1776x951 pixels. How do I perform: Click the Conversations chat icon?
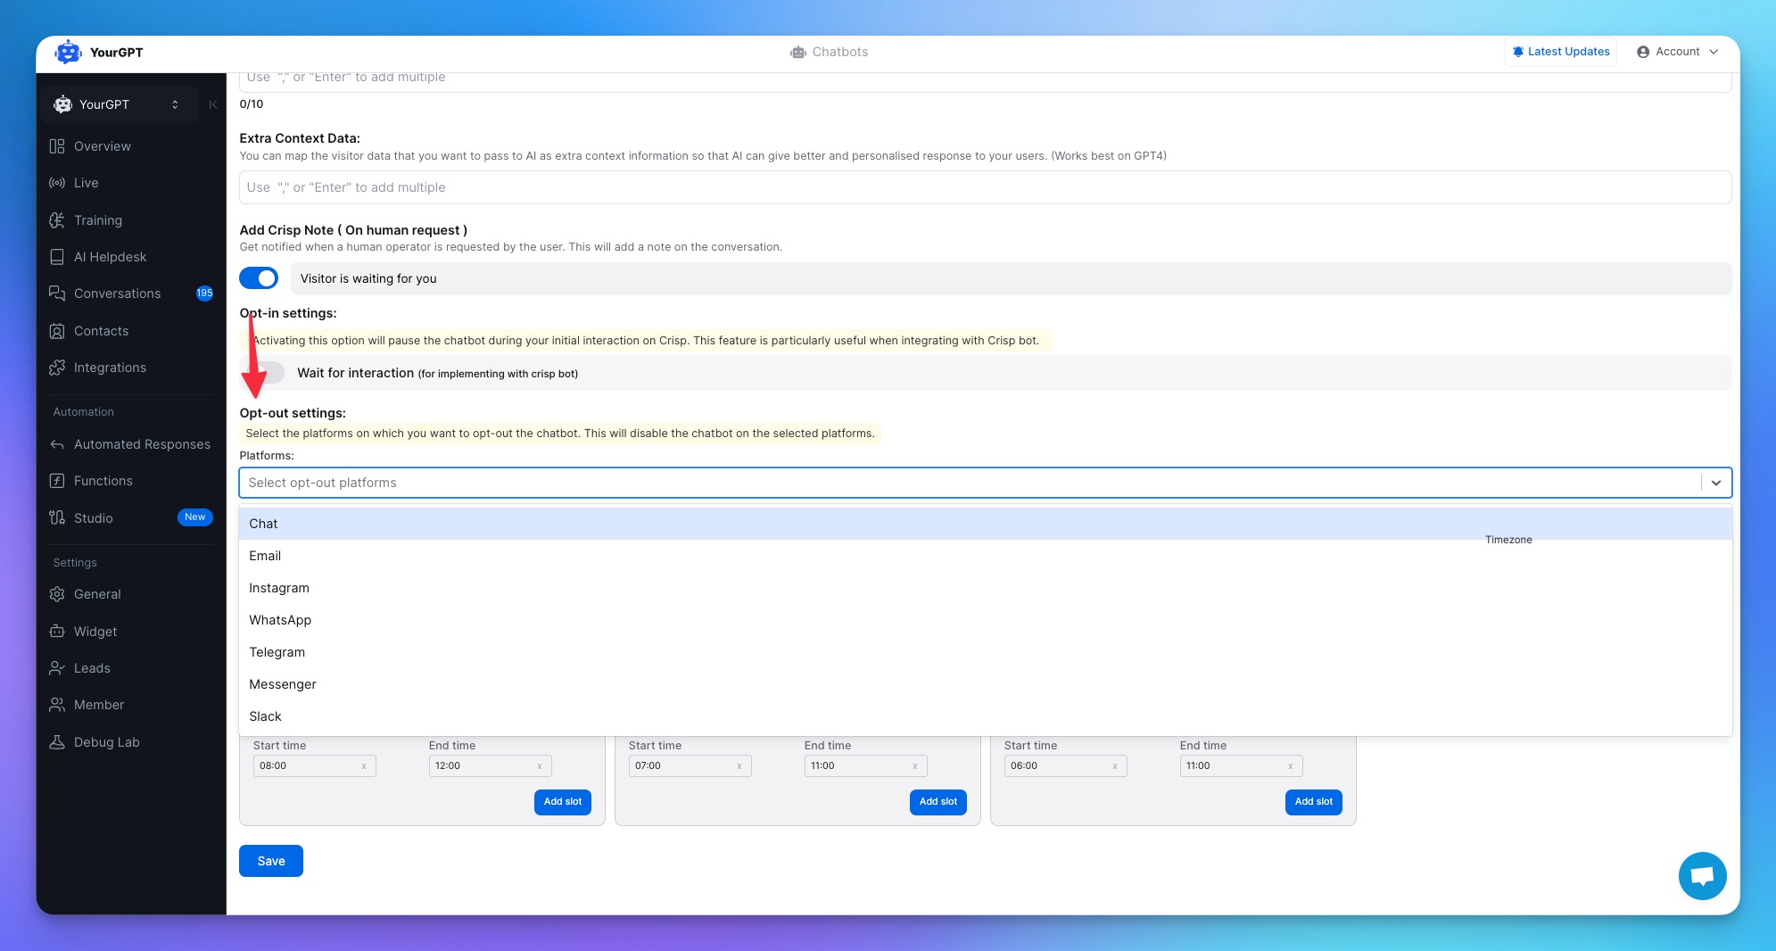[x=57, y=294]
